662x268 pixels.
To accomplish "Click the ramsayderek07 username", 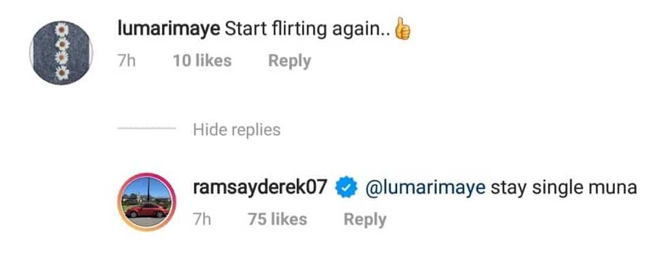I will coord(261,188).
